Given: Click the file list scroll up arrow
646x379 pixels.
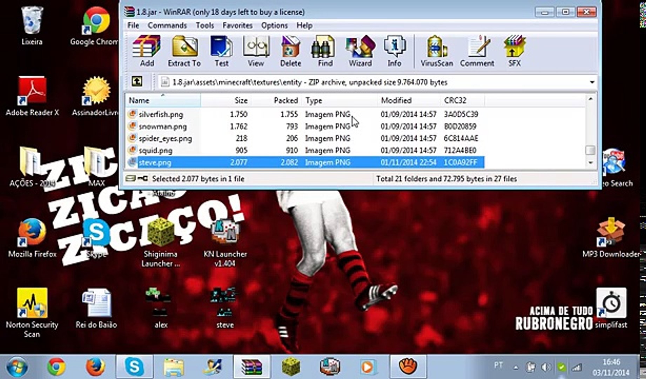Looking at the screenshot, I should (591, 99).
